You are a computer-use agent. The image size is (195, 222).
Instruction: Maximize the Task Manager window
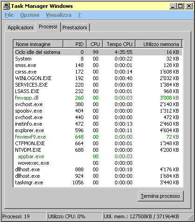[x=181, y=6]
